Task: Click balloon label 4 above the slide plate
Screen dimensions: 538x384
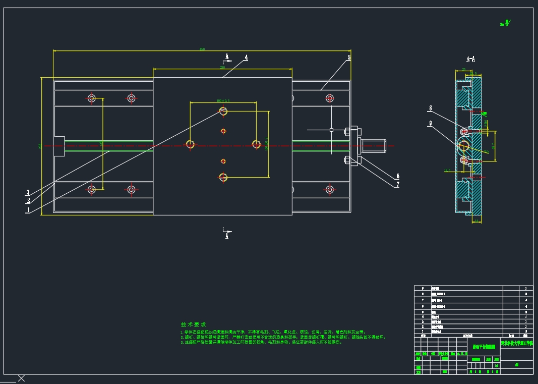Action: coord(246,58)
